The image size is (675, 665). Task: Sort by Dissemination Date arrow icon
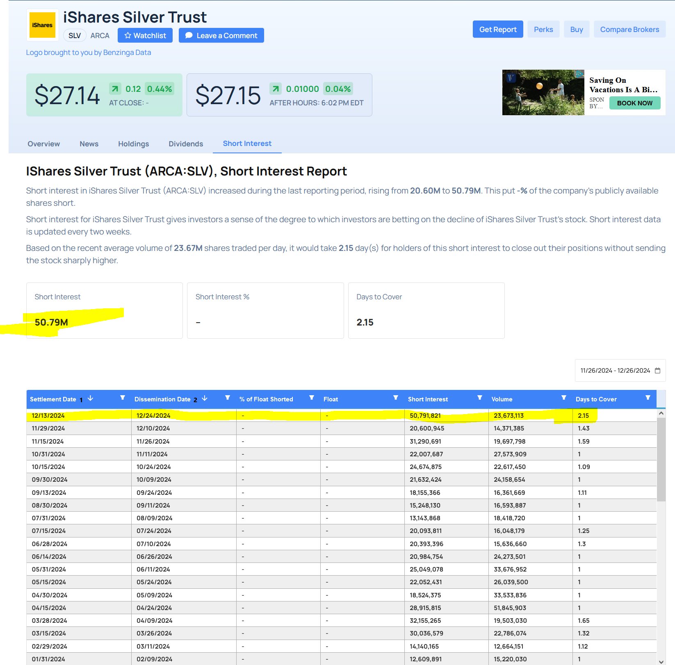[205, 399]
